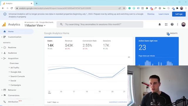Click the Google Analytics Home heading
This screenshot has width=188, height=106.
click(x=57, y=33)
